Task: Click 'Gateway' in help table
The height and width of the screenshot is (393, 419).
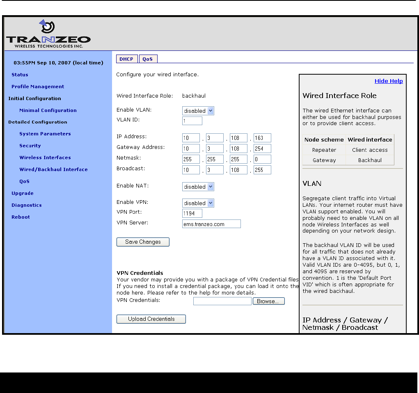Action: [324, 160]
